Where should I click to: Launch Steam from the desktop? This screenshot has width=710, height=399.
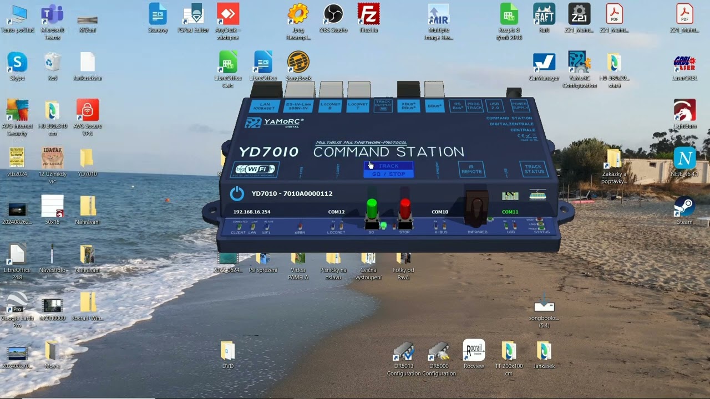tap(684, 209)
